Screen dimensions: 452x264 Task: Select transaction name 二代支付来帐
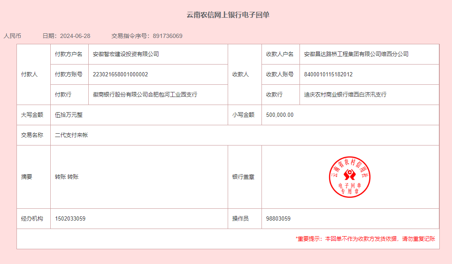point(71,135)
